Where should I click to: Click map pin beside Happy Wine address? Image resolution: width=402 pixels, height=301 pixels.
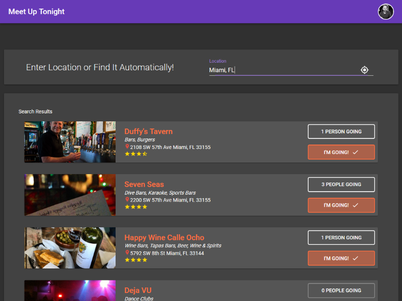(127, 253)
